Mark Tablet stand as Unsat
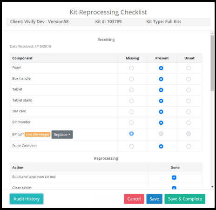The height and width of the screenshot is (210, 216). [189, 101]
